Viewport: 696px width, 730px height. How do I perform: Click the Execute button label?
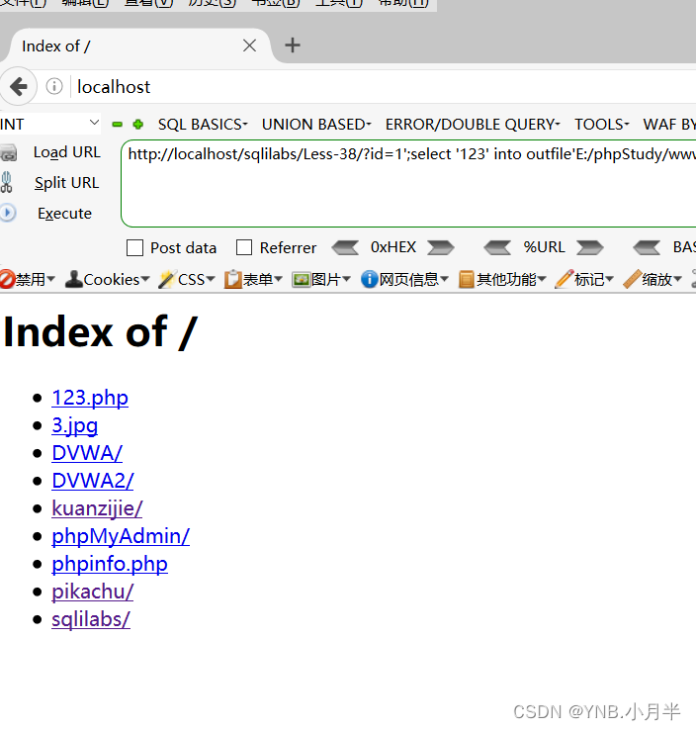pos(64,214)
